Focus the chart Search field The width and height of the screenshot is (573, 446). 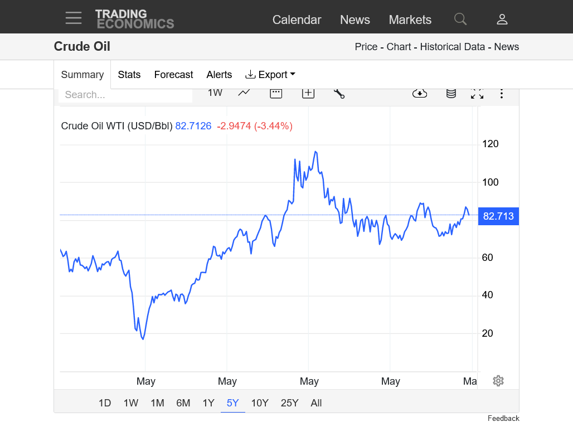click(x=125, y=95)
